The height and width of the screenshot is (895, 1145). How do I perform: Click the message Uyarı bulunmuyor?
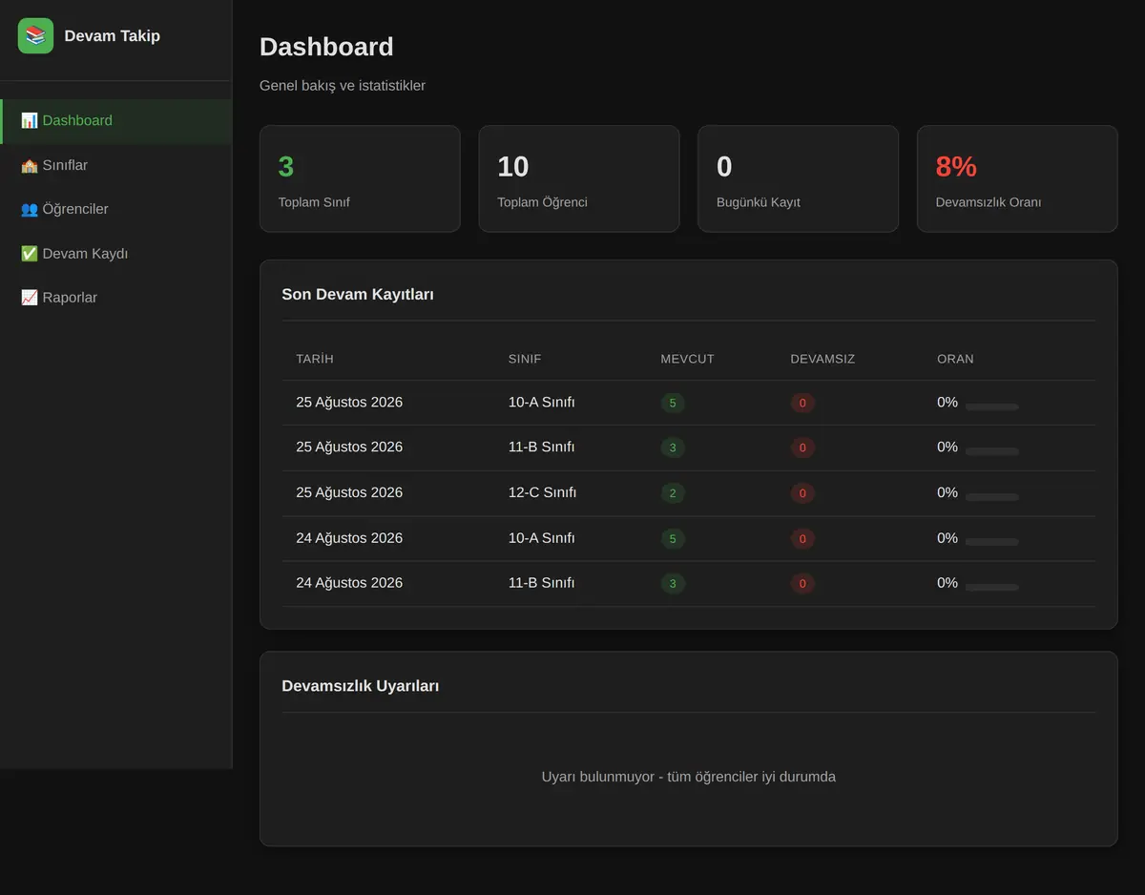(x=689, y=777)
